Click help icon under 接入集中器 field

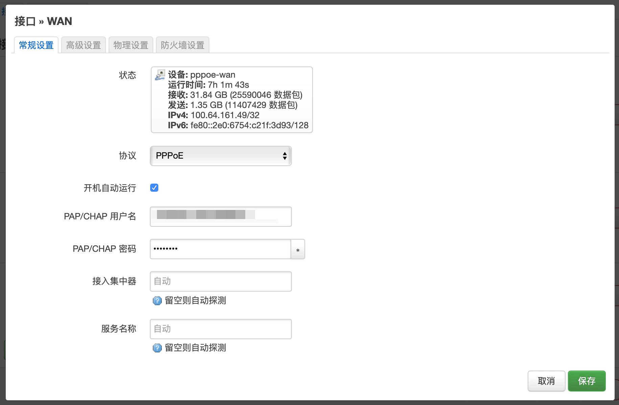157,301
